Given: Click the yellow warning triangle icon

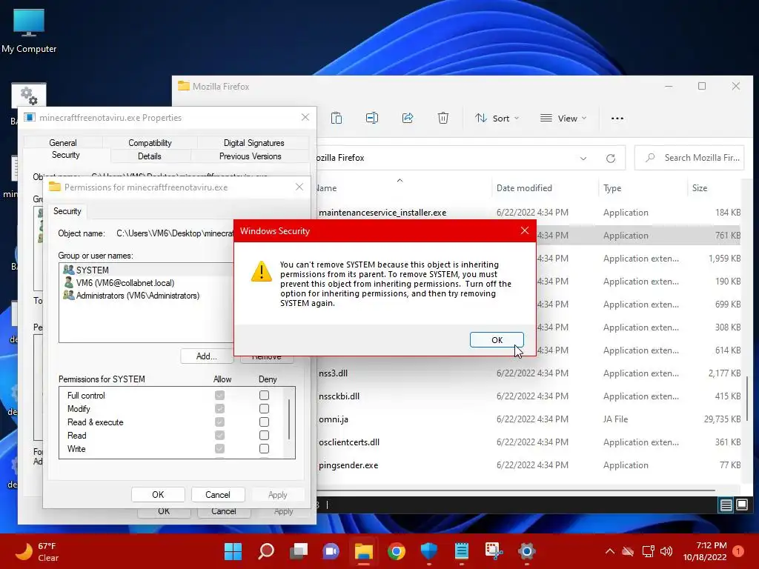Looking at the screenshot, I should click(262, 271).
